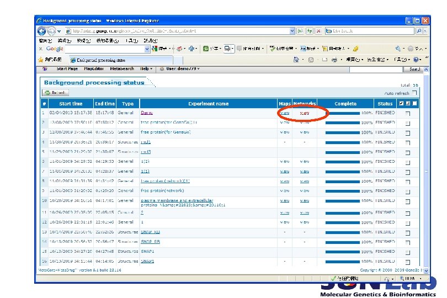Click inside the Live Search input field

point(370,31)
